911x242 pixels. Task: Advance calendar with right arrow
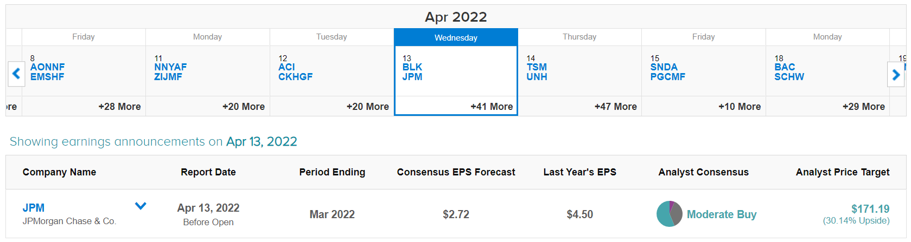tap(896, 74)
